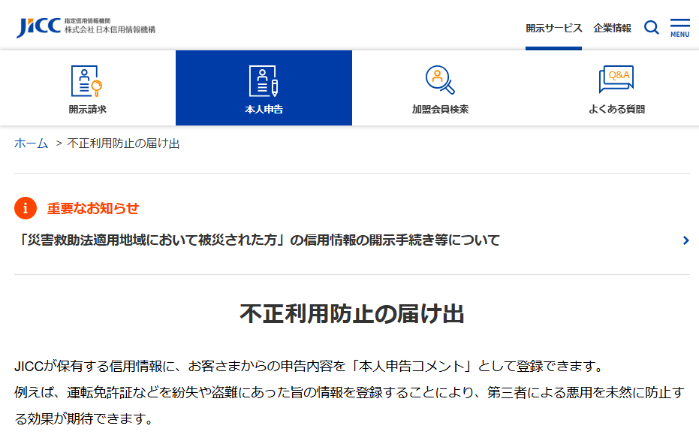Open the 開示サービス header menu

click(x=553, y=28)
